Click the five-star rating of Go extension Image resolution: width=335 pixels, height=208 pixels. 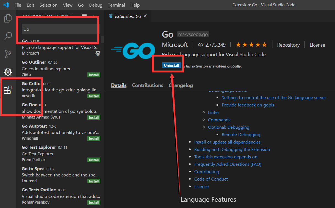click(x=251, y=45)
